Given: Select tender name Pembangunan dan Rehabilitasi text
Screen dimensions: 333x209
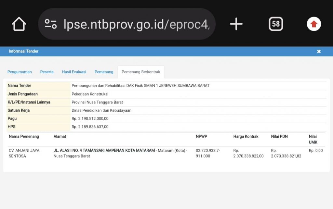Looking at the screenshot, I should coord(140,86).
